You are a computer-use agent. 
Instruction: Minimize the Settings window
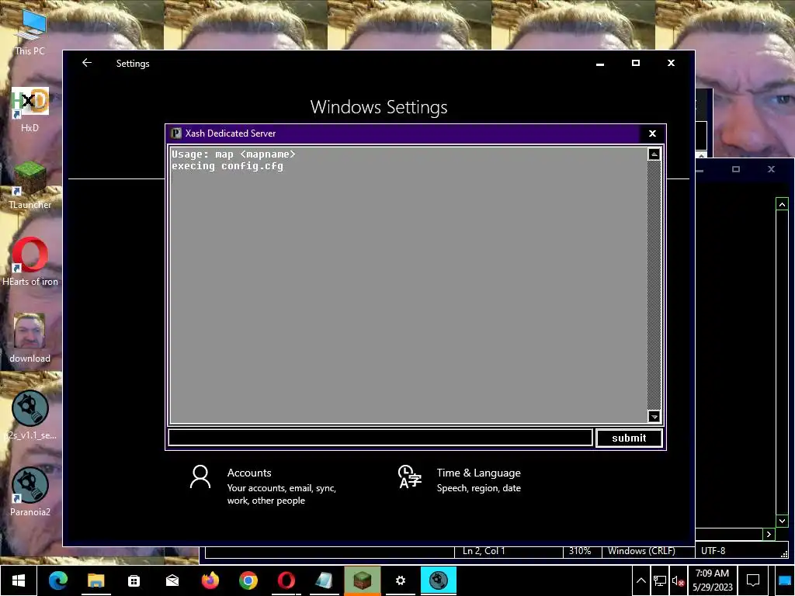coord(600,64)
